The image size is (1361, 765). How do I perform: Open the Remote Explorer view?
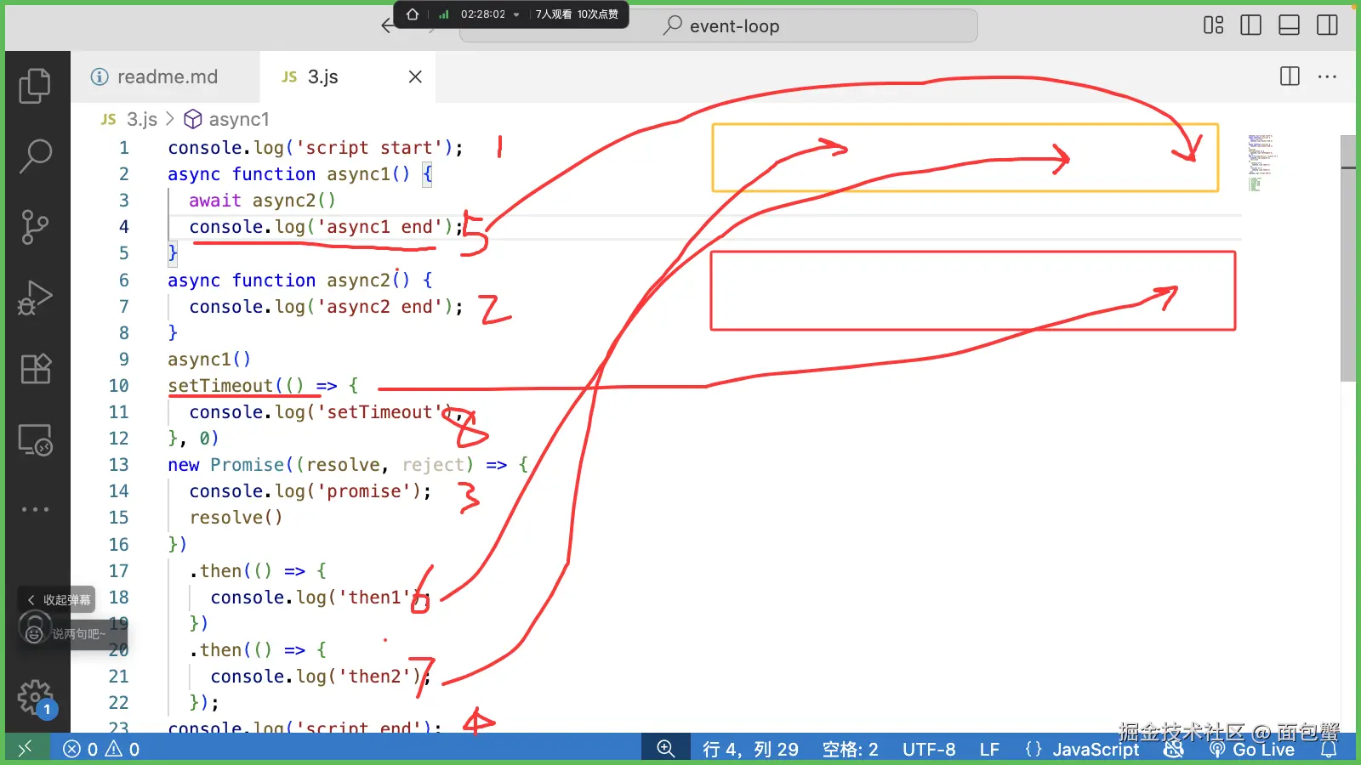[x=35, y=439]
